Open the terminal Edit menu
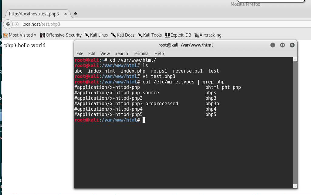311x195 pixels. 92,54
